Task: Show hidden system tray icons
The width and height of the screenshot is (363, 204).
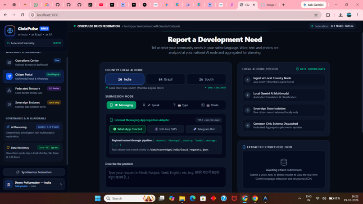Action: click(x=299, y=199)
